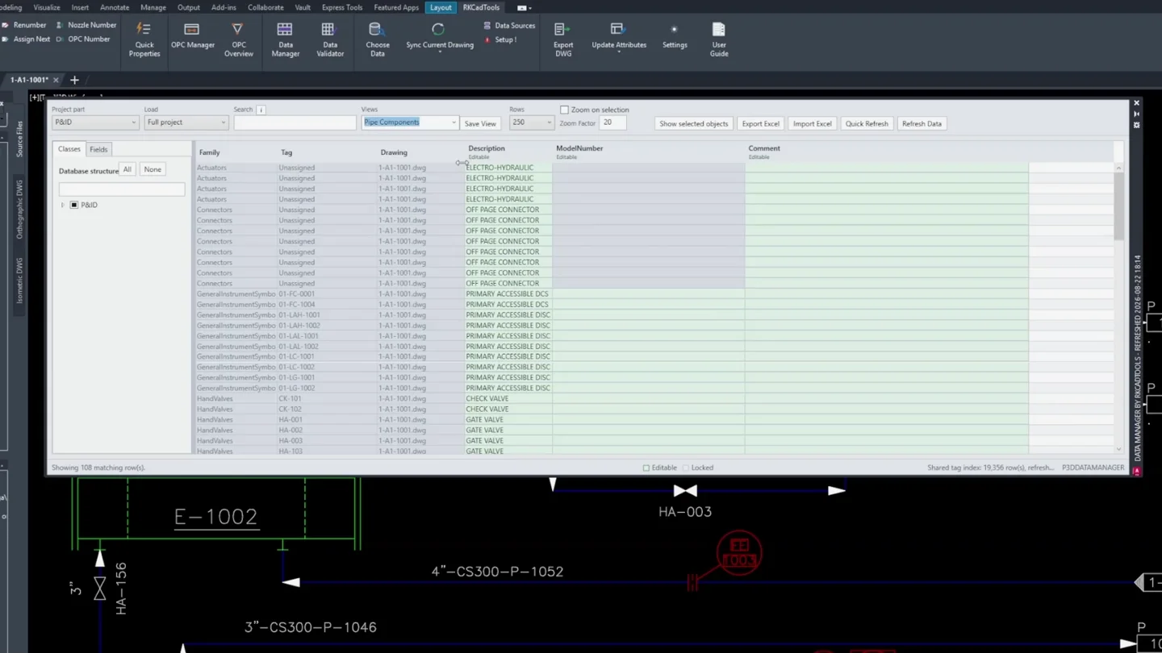Open the OPC Overview

tap(238, 40)
